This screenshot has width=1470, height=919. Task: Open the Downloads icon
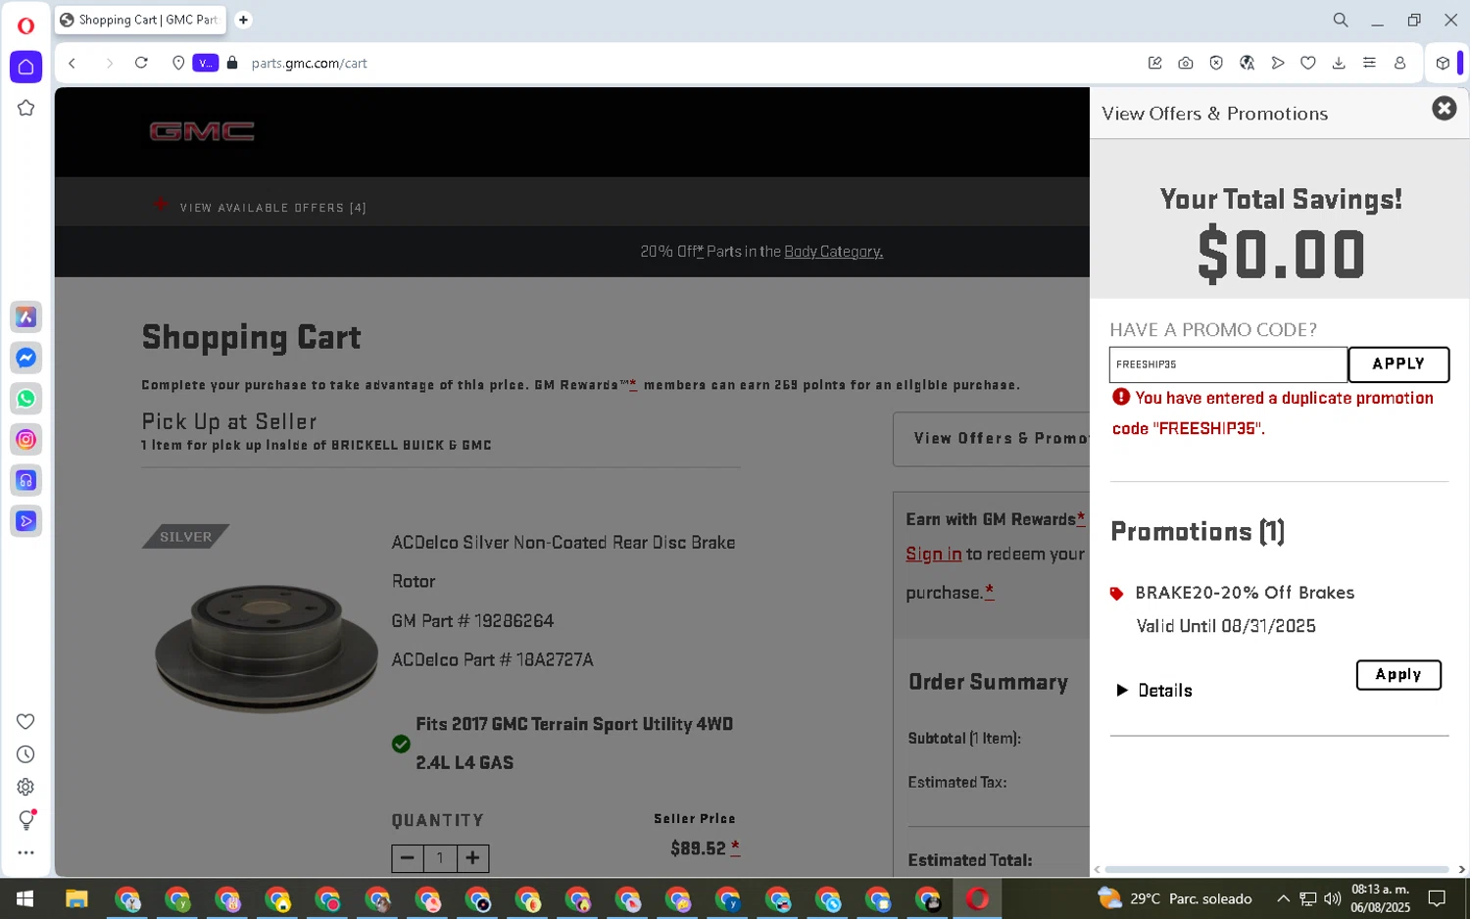tap(1339, 63)
